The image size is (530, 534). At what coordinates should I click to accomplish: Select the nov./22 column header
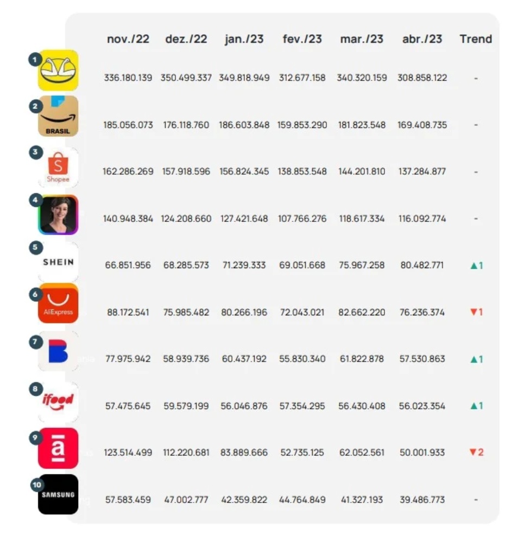pos(128,39)
